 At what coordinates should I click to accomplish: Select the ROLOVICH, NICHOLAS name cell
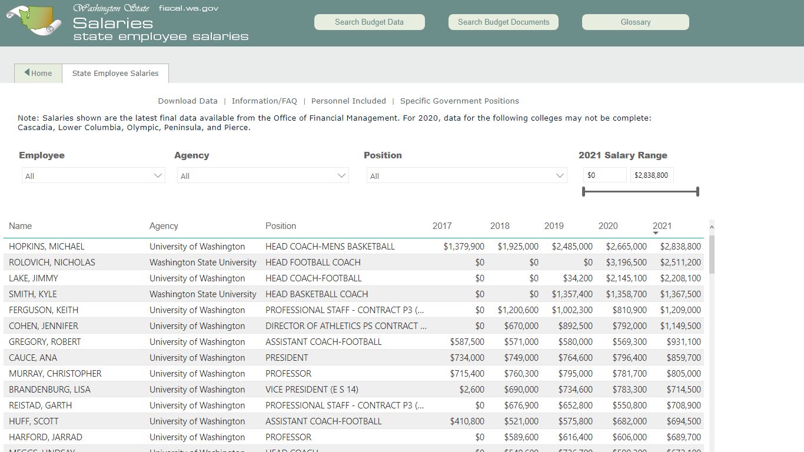[52, 262]
